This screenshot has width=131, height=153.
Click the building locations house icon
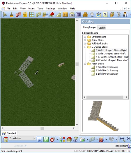6,139
